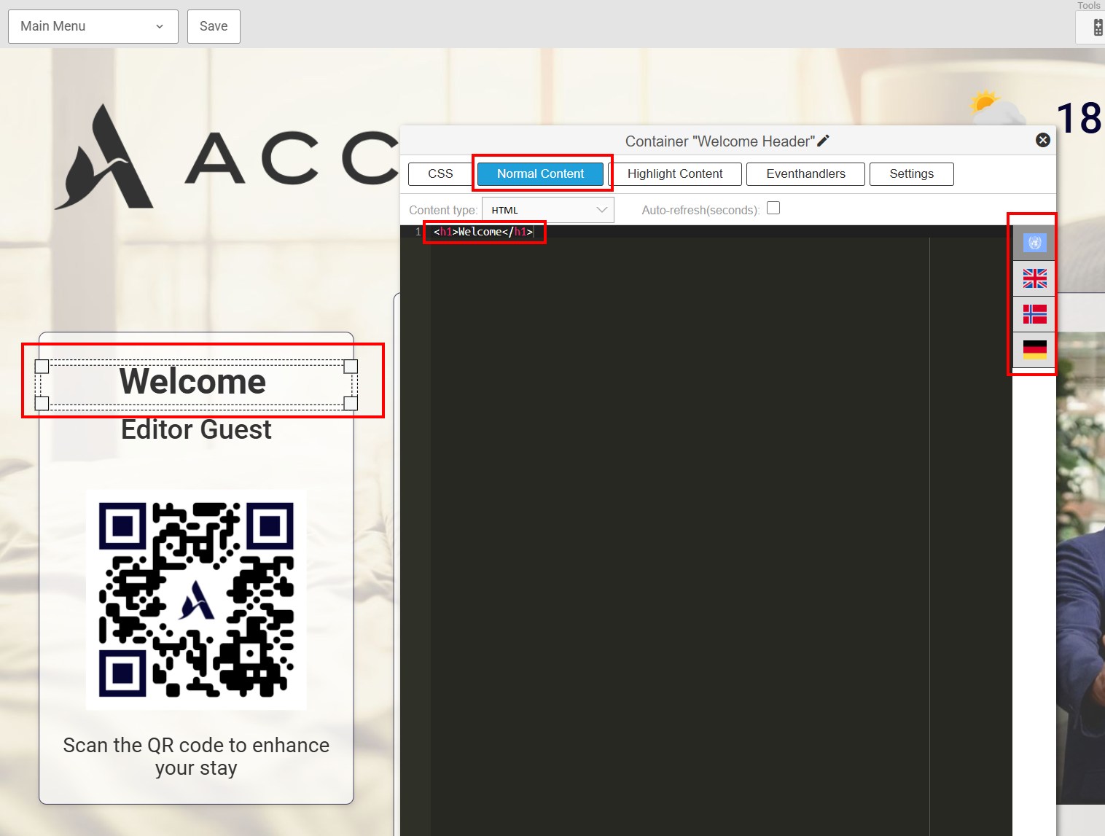Switch to the CSS tab
The height and width of the screenshot is (836, 1105).
pos(440,173)
